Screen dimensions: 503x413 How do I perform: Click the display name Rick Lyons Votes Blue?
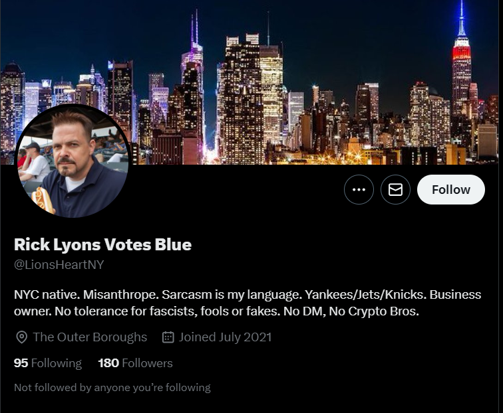pos(102,244)
